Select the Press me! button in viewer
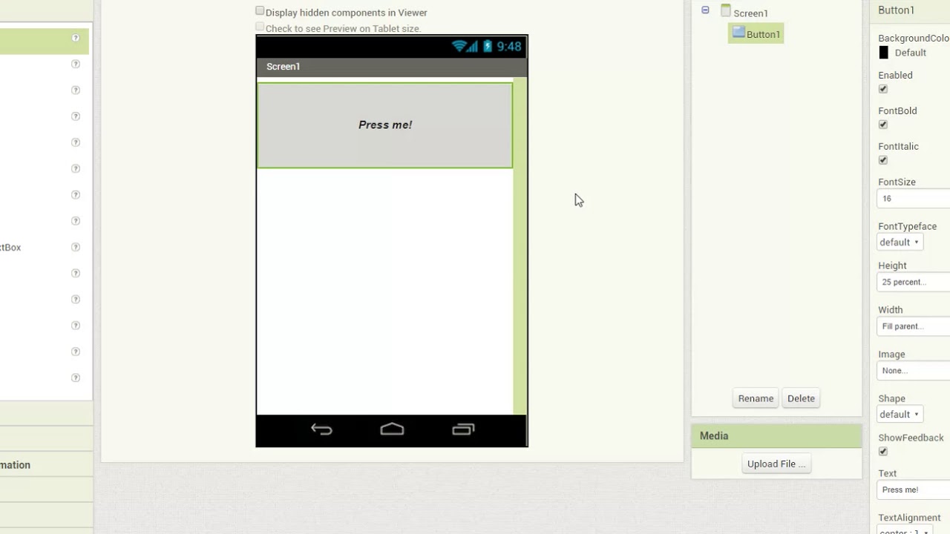Image resolution: width=950 pixels, height=534 pixels. tap(384, 125)
